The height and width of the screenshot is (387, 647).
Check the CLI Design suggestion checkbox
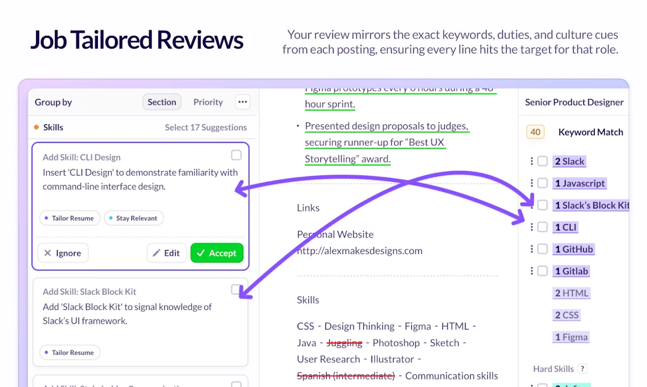click(236, 155)
